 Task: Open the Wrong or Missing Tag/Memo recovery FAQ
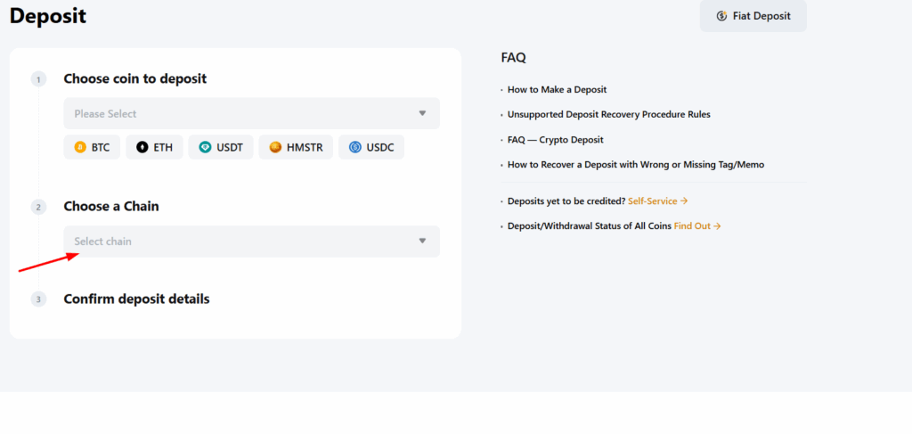tap(635, 165)
